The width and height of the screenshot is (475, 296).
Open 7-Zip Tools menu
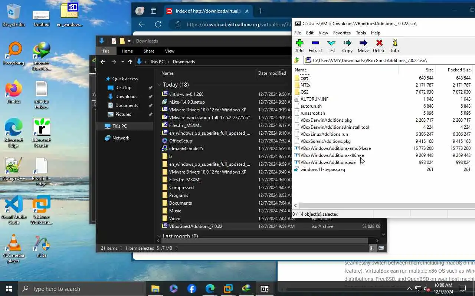coord(361,33)
